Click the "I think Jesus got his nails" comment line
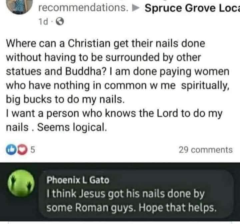This screenshot has height=224, width=240. [125, 194]
